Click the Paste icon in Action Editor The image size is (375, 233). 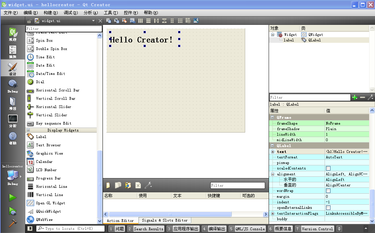(x=128, y=185)
